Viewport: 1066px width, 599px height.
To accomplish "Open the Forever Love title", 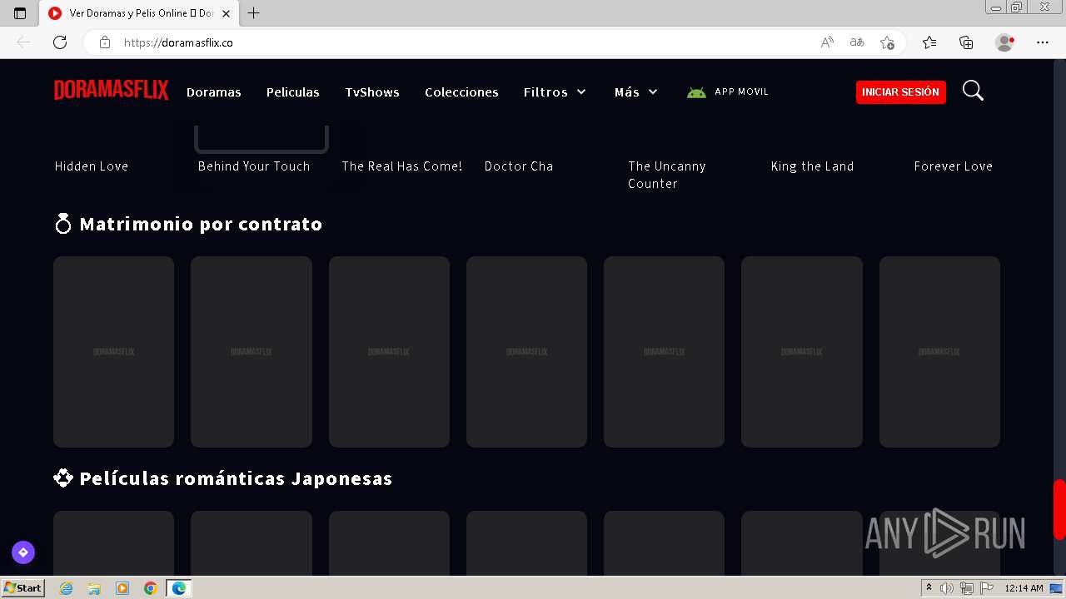I will pyautogui.click(x=954, y=166).
